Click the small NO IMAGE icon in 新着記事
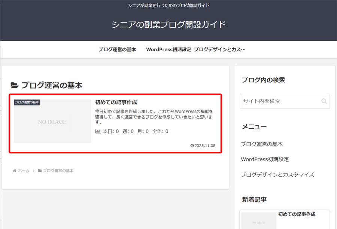 258,222
